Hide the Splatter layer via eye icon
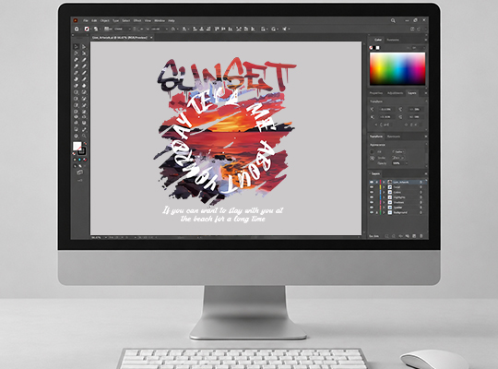 (x=372, y=208)
